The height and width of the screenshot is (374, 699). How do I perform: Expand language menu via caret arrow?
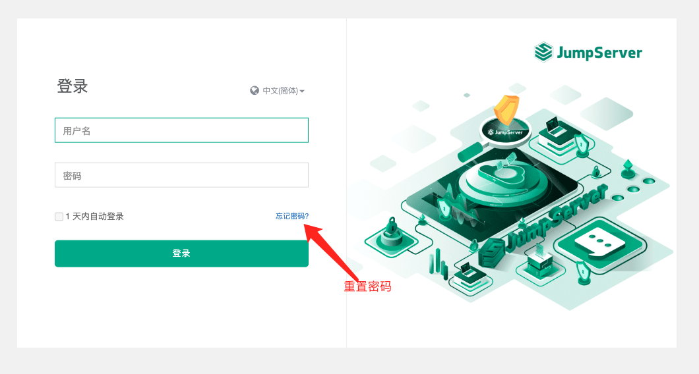(302, 92)
